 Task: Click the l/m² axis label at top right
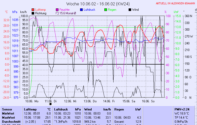point(176,12)
